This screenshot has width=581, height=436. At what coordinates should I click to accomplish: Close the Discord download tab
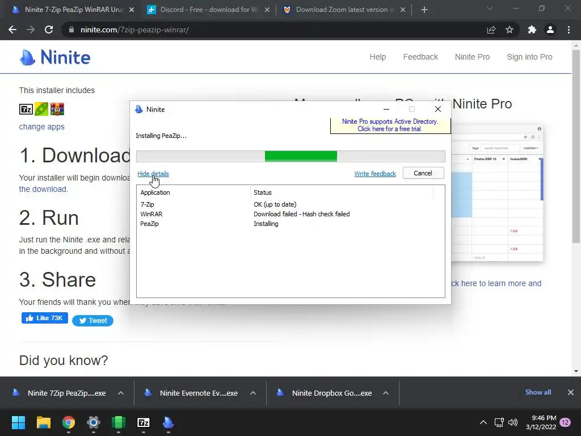pos(267,10)
